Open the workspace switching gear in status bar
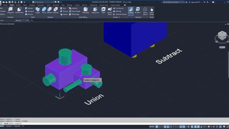Viewport: 229px width, 129px height. tap(209, 126)
